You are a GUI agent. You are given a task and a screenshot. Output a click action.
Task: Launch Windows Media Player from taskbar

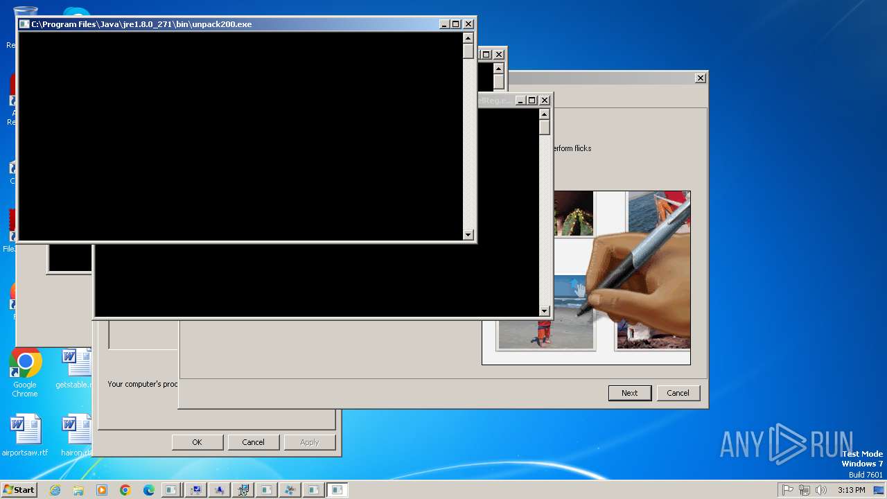coord(102,490)
